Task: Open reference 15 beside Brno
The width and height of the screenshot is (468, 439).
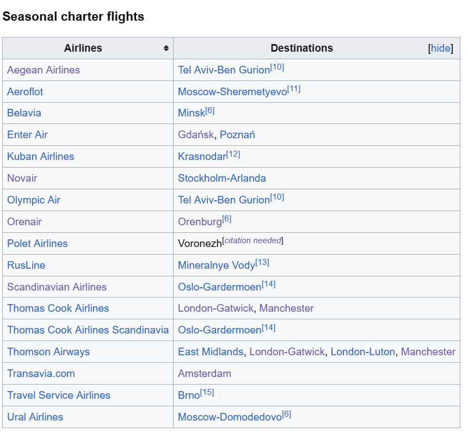Action: pyautogui.click(x=207, y=393)
